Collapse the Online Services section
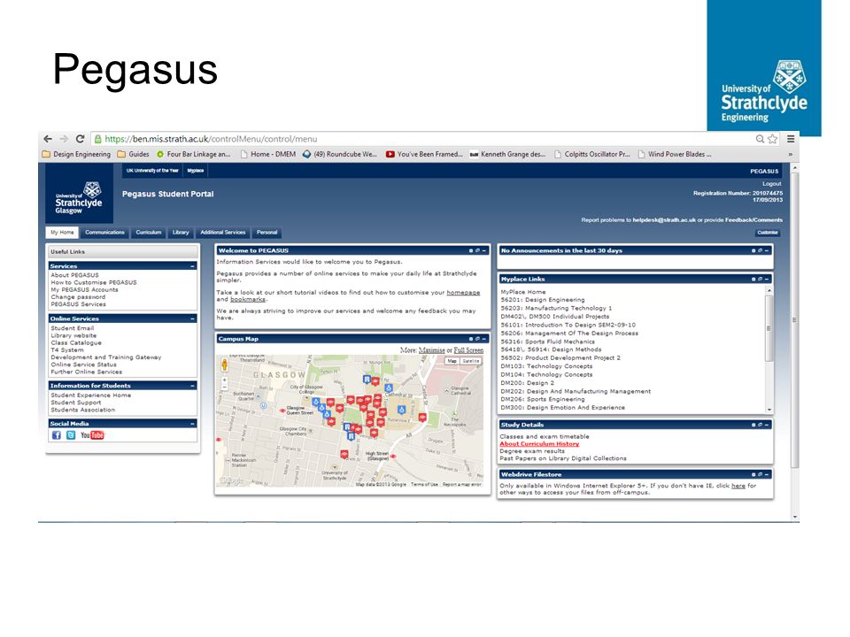The height and width of the screenshot is (637, 850). coord(192,318)
